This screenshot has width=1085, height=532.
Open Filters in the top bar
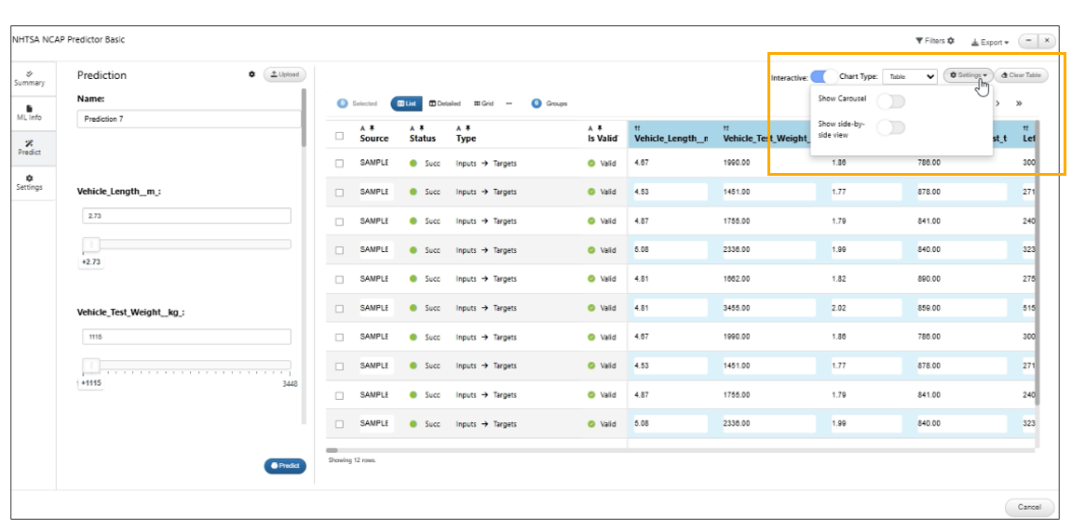coord(935,41)
